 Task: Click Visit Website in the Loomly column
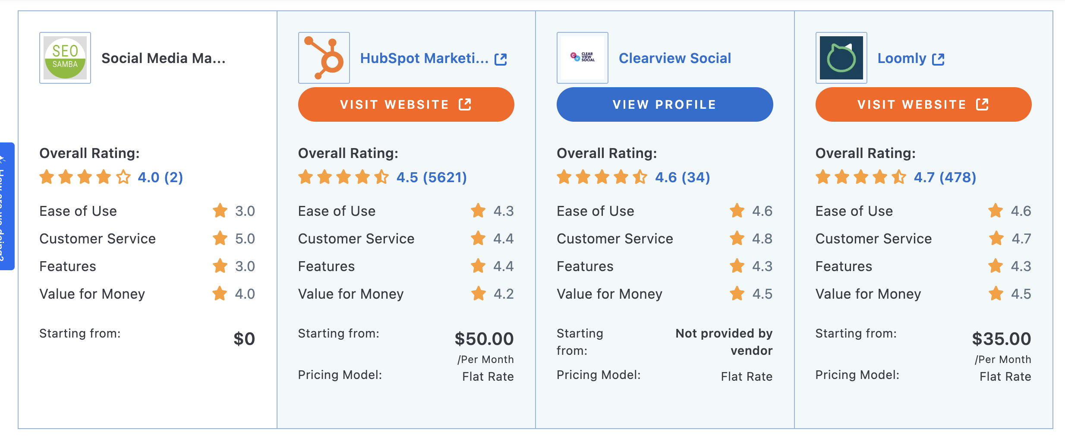click(x=923, y=104)
